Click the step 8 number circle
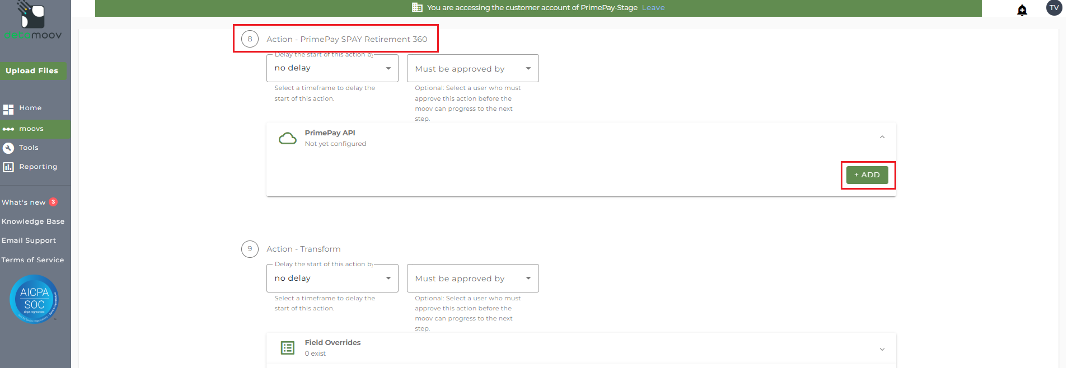The height and width of the screenshot is (368, 1068). [250, 39]
